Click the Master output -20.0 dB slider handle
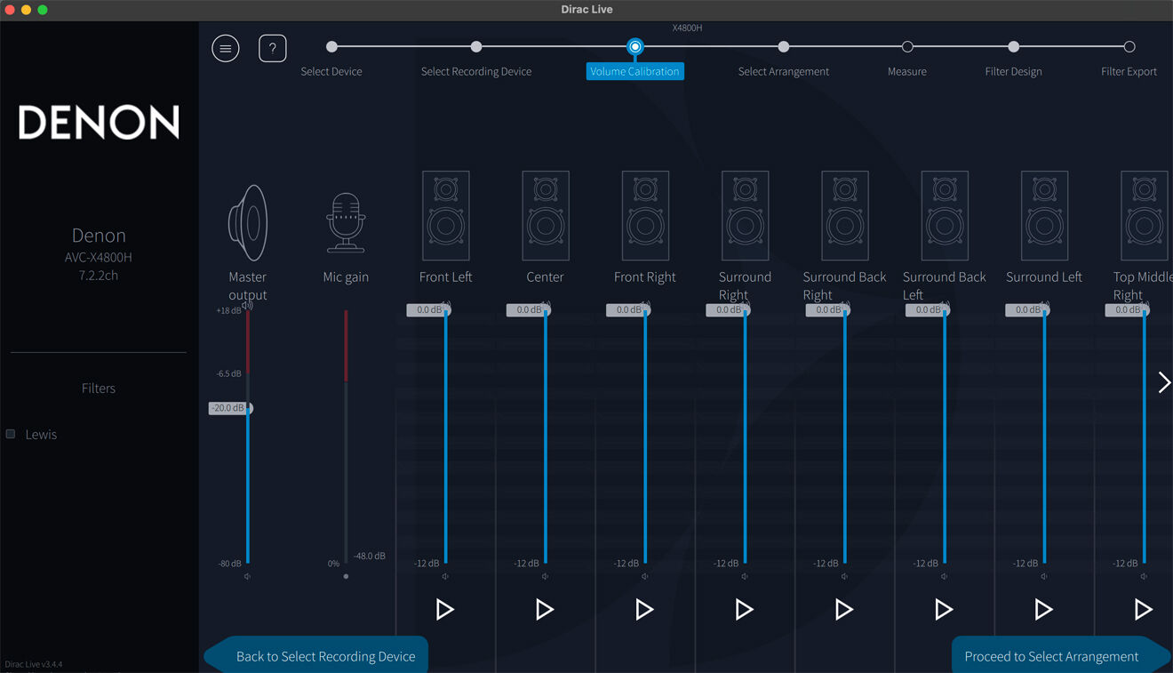 click(x=230, y=408)
